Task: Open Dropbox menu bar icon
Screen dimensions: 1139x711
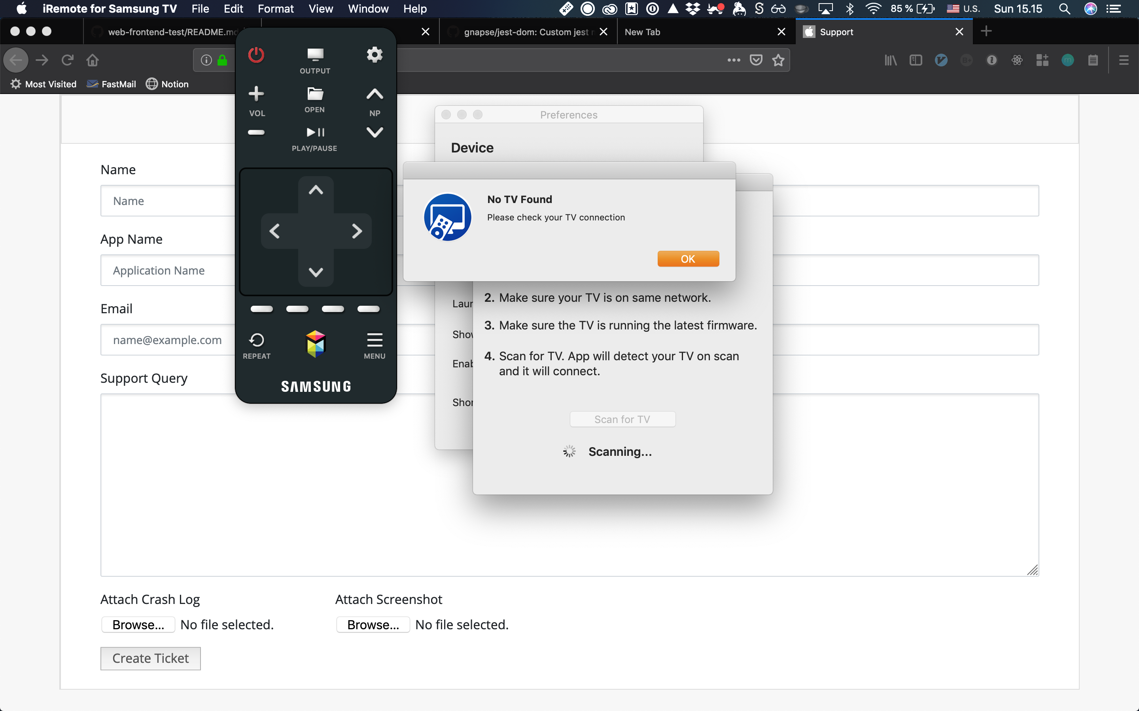Action: point(692,8)
